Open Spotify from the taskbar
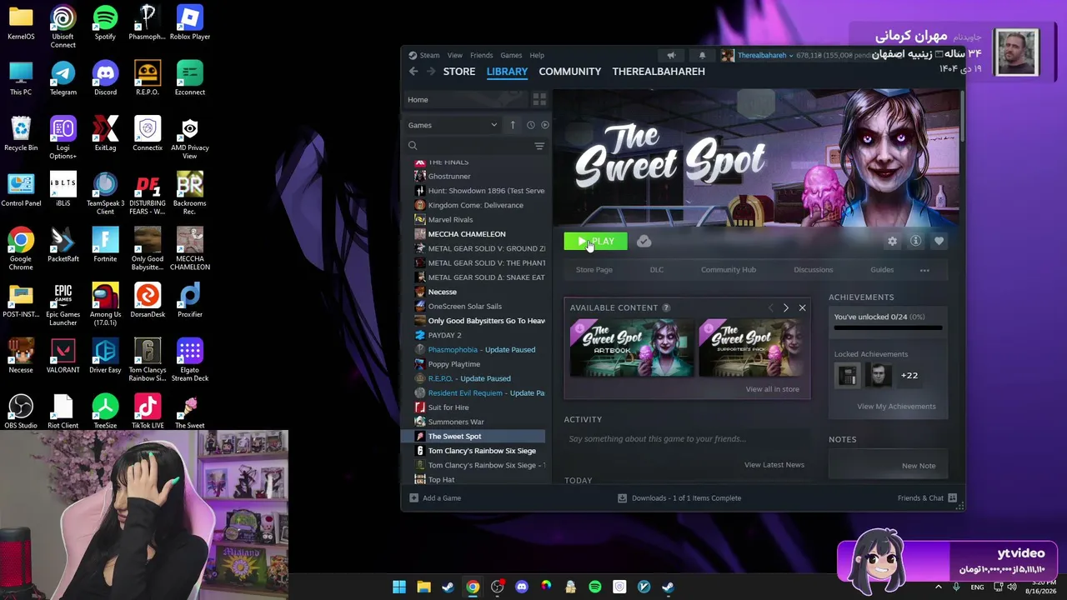 (595, 587)
